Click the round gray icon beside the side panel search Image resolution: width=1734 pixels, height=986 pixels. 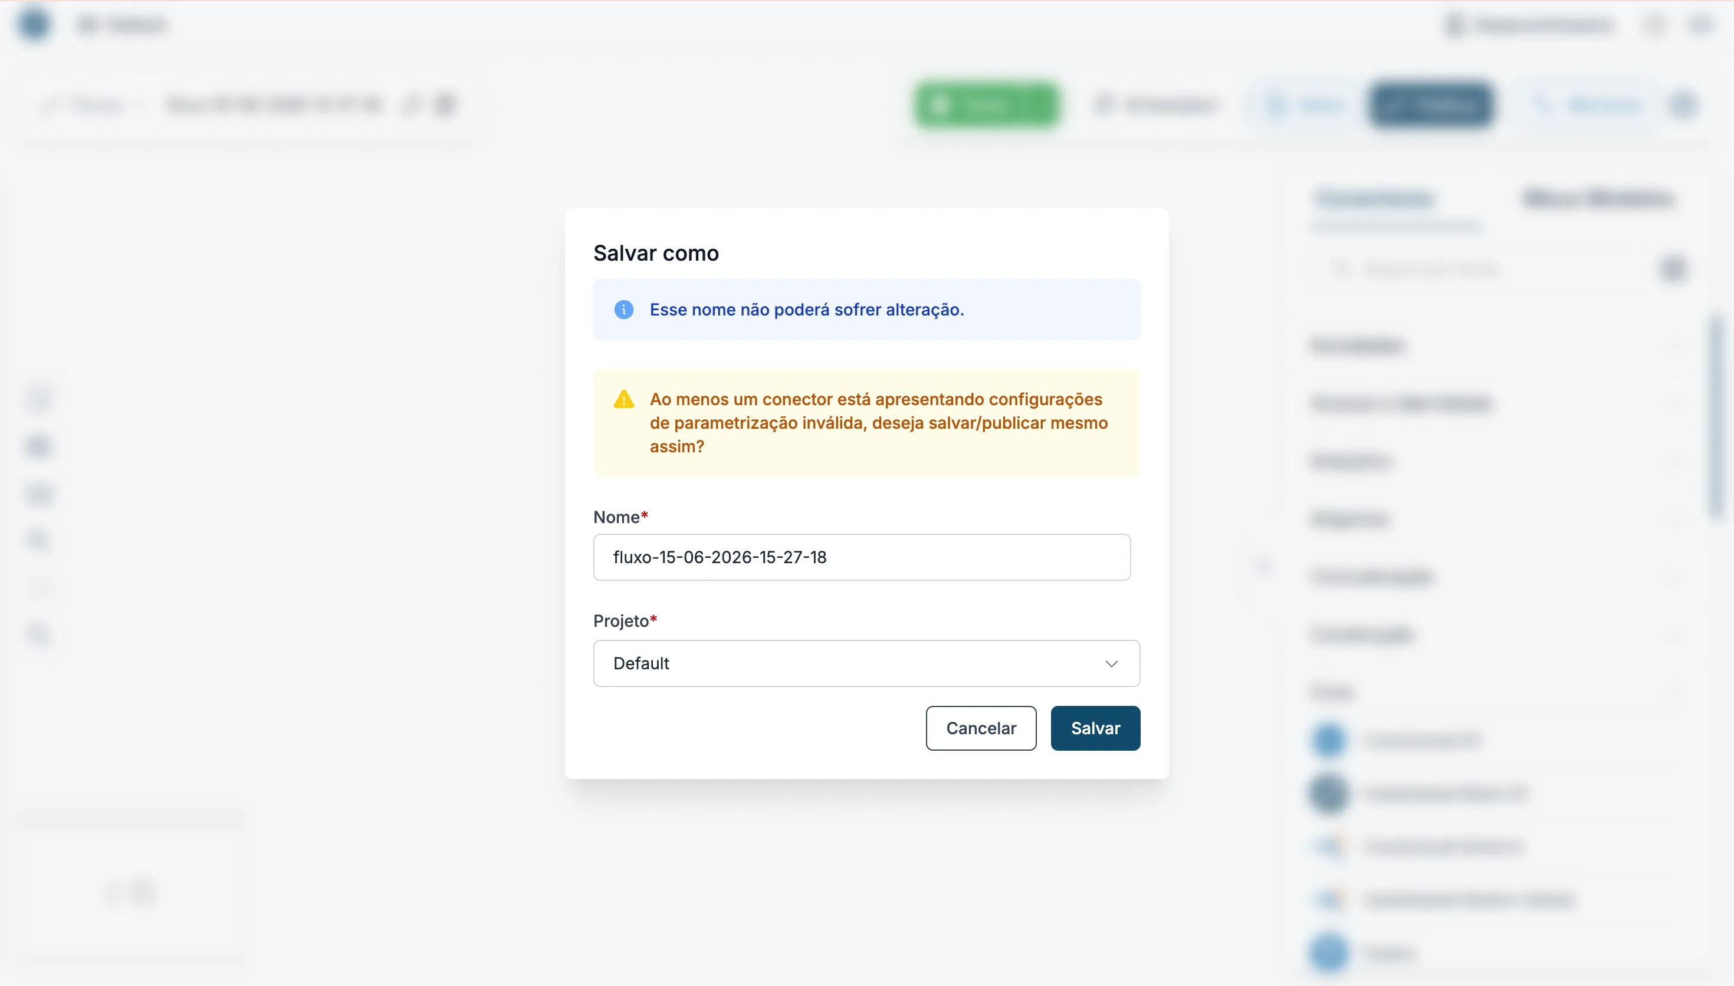pyautogui.click(x=1673, y=269)
